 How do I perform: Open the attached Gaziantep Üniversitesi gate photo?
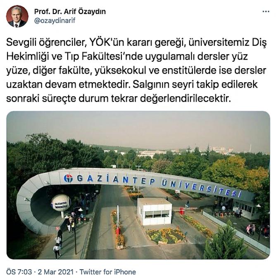[x=138, y=185]
